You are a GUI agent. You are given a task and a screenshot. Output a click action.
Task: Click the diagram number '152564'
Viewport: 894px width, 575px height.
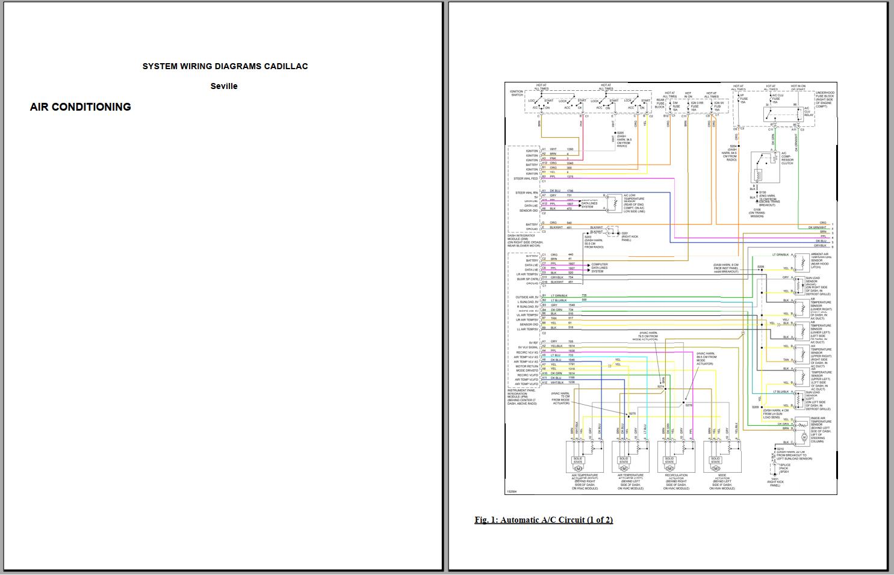click(511, 492)
